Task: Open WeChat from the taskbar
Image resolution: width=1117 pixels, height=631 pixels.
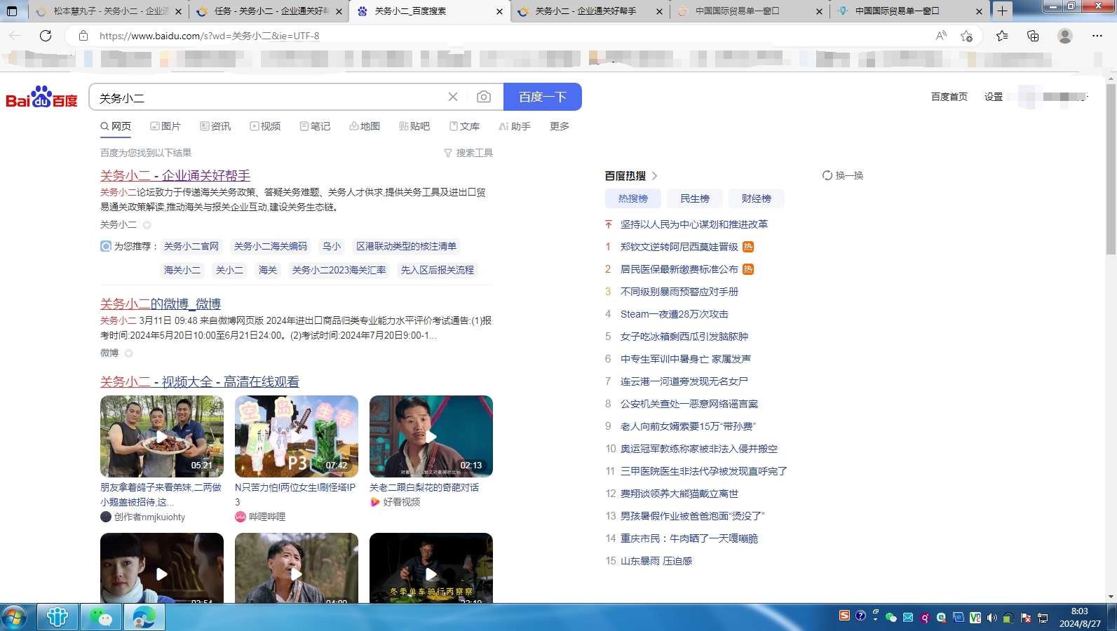Action: (101, 617)
